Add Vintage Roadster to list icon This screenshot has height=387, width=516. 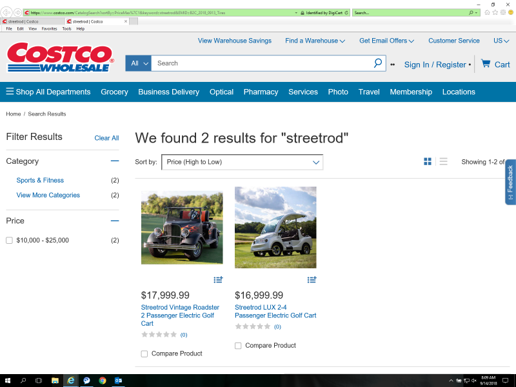coord(218,279)
